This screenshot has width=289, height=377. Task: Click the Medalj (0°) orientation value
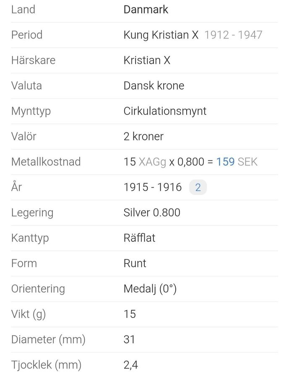(x=150, y=289)
